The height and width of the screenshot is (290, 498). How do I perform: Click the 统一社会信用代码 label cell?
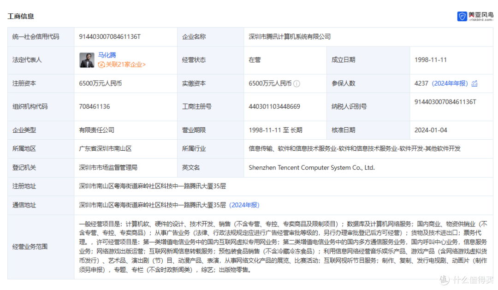click(41, 37)
